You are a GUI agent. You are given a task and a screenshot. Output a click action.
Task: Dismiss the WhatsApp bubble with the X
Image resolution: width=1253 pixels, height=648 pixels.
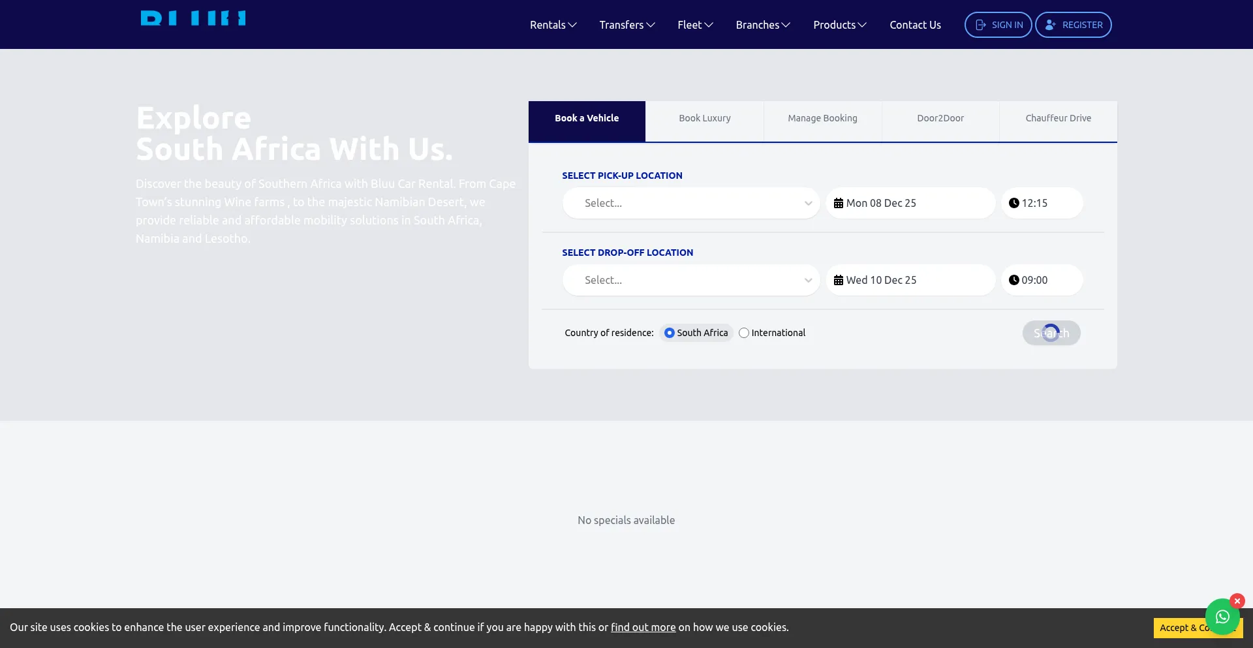tap(1237, 601)
